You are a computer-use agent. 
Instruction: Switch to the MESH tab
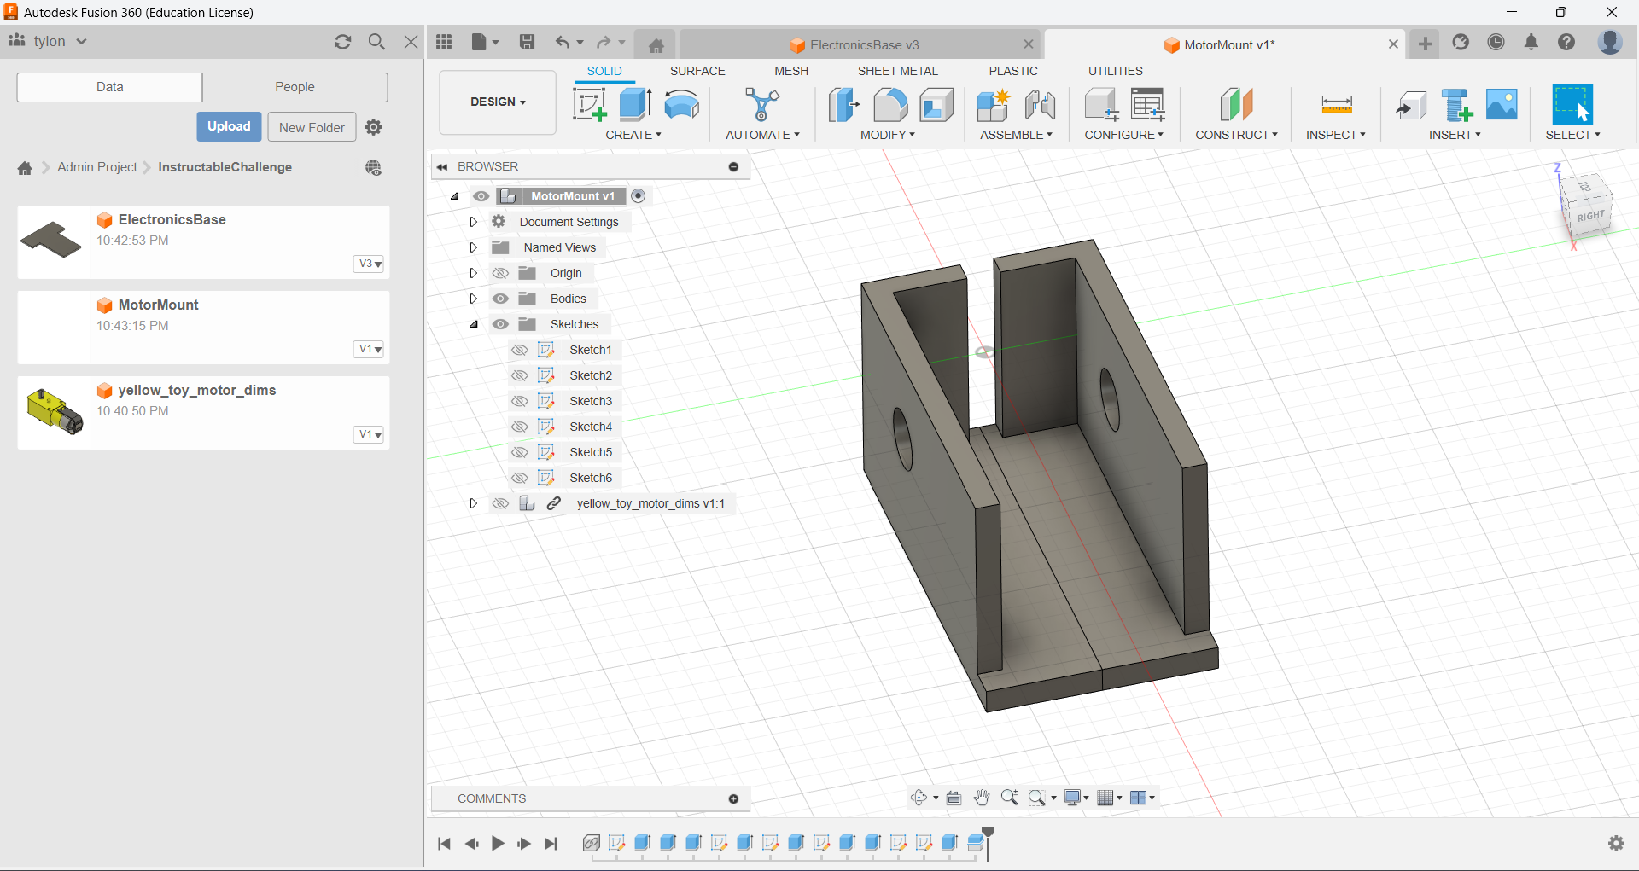791,71
